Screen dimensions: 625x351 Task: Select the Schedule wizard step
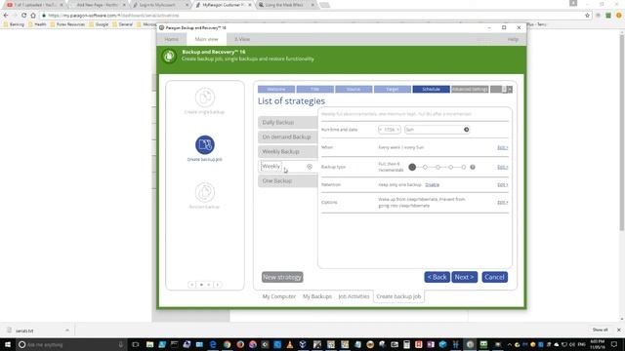[x=431, y=89]
